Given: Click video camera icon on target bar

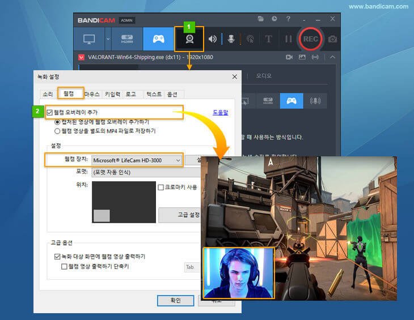Looking at the screenshot, I should pos(289,57).
